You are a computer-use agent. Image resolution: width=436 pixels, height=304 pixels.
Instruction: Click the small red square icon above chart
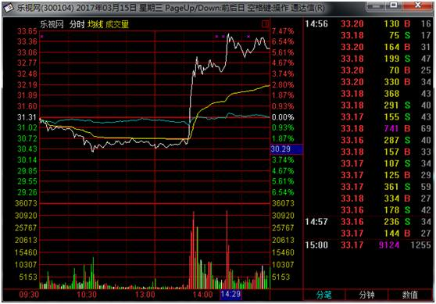click(x=265, y=24)
